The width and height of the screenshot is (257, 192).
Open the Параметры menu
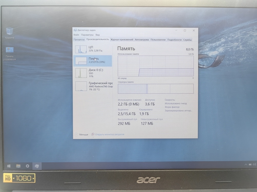click(x=87, y=35)
